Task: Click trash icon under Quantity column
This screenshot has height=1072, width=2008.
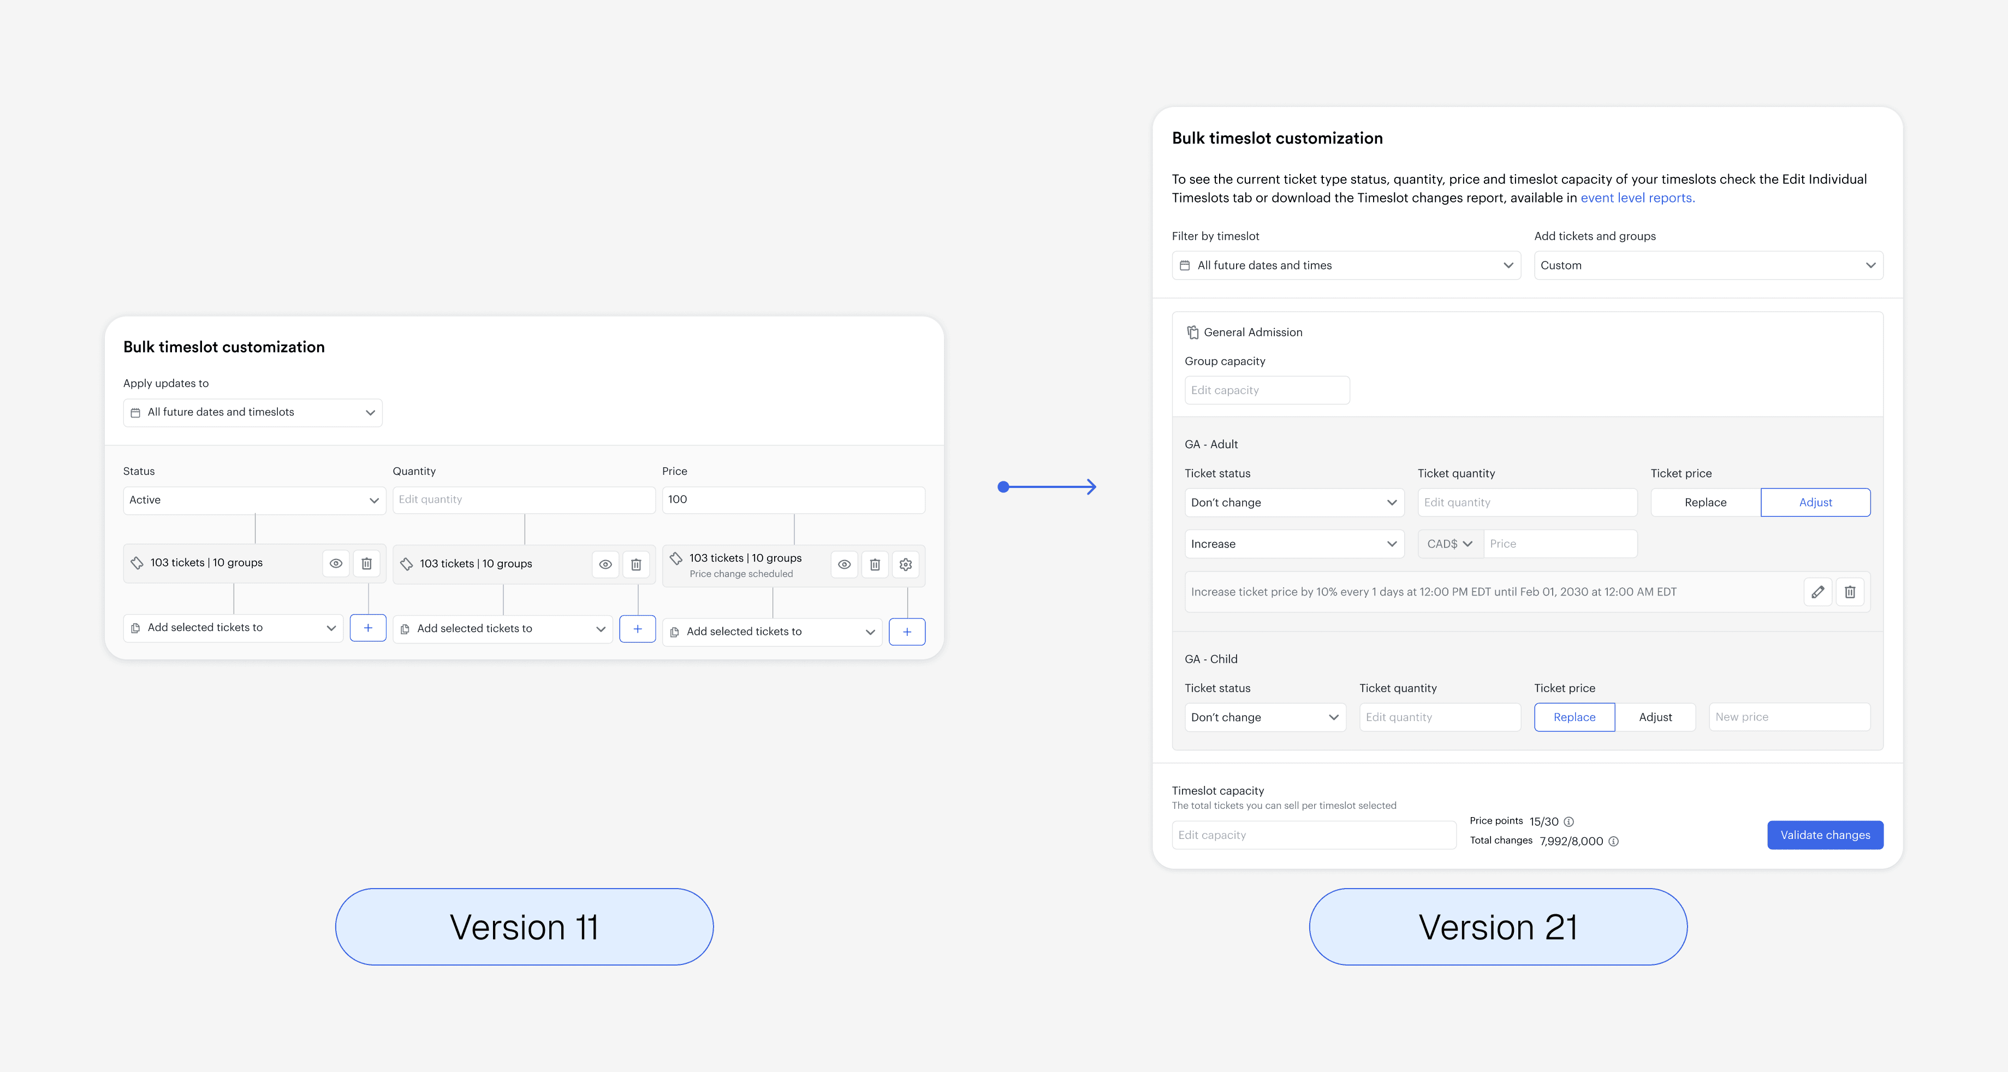Action: 636,565
